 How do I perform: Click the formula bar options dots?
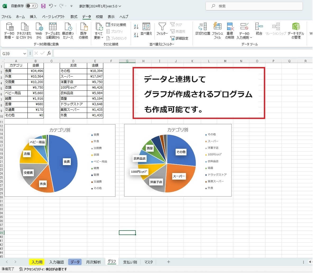[x=30, y=53]
